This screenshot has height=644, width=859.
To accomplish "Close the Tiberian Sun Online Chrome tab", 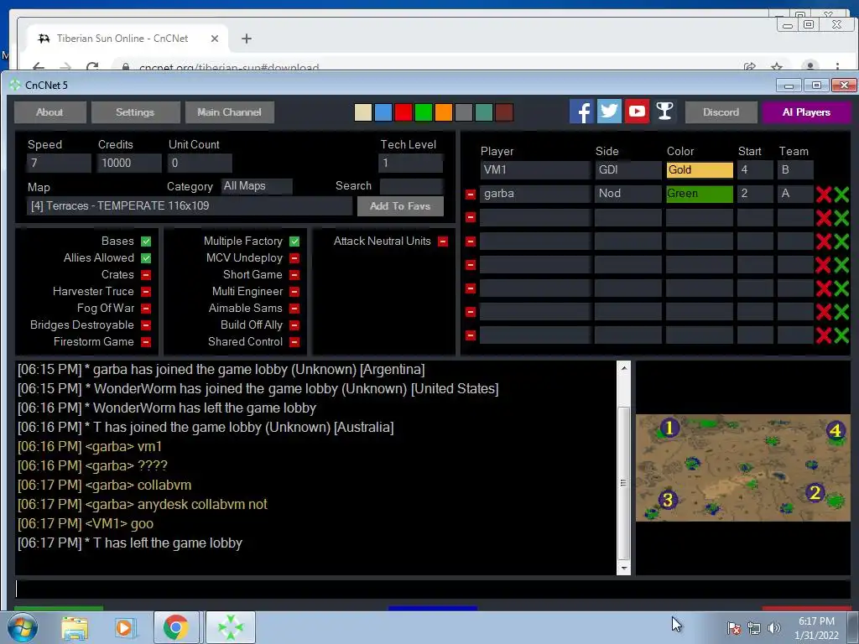I will tap(215, 39).
